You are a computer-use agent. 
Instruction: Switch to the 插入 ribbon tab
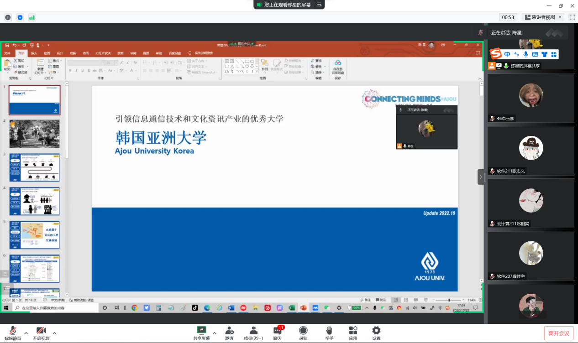point(34,53)
